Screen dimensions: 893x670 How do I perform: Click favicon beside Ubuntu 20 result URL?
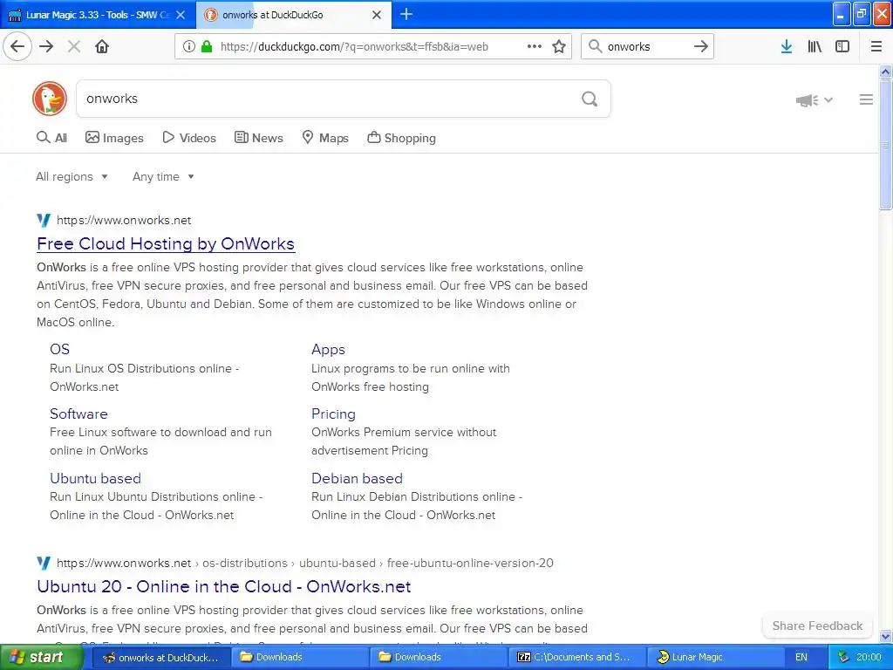point(44,563)
